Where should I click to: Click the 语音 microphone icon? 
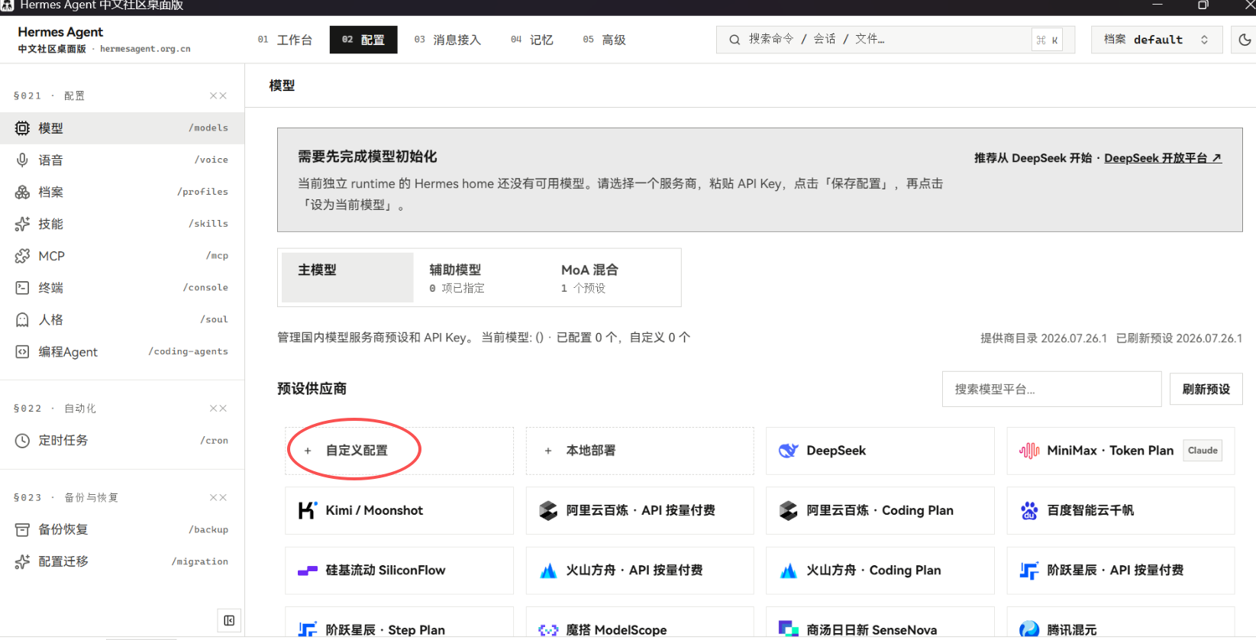coord(23,160)
